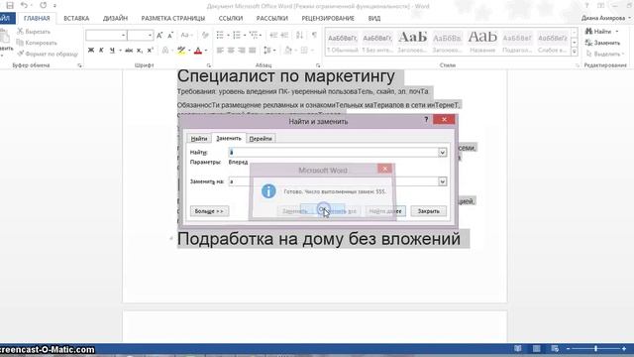Toggle Show paragraph marks (¶)
This screenshot has height=357, width=634.
coord(314,36)
